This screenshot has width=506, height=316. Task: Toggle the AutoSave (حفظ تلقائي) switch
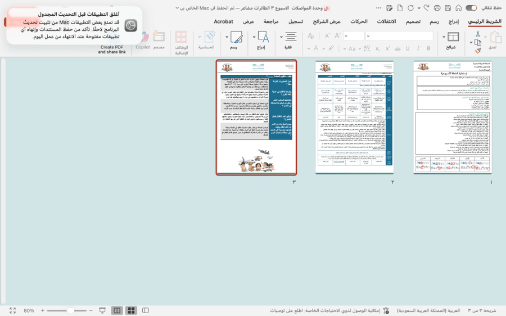(x=471, y=8)
